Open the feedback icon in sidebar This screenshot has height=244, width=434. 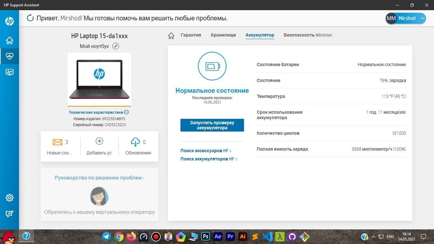(9, 214)
